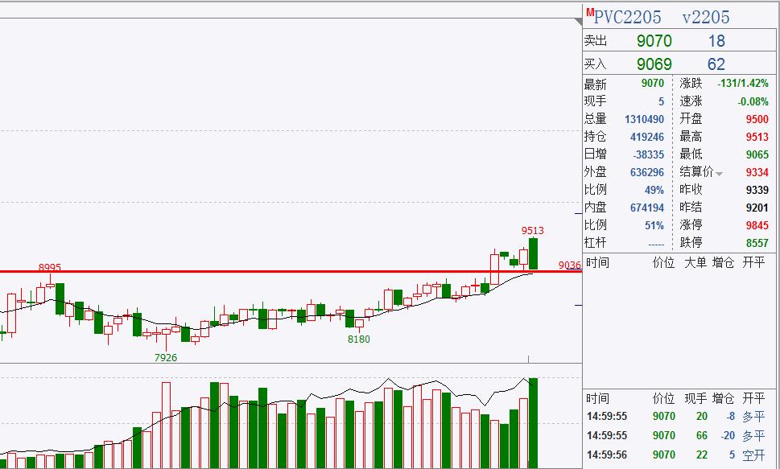Image resolution: width=780 pixels, height=469 pixels.
Task: Click the 7926 low label on chart
Action: point(166,358)
